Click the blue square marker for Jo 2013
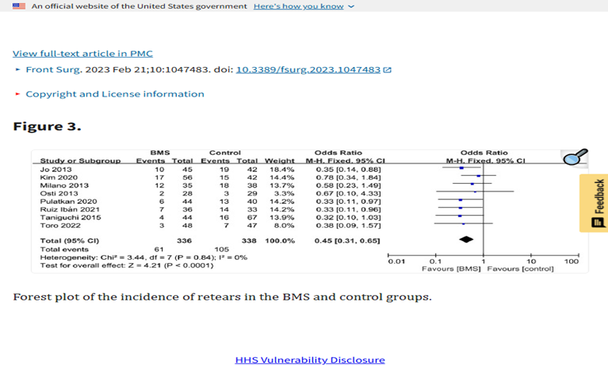The width and height of the screenshot is (608, 365). coord(462,167)
